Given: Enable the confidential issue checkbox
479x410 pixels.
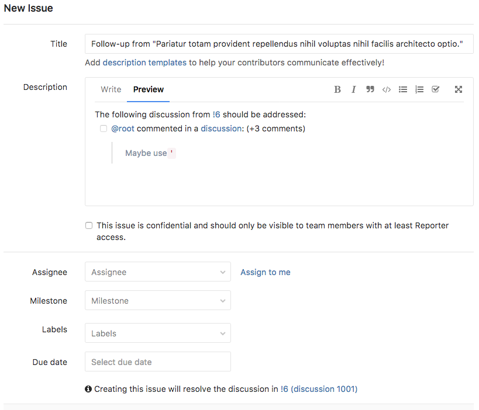Looking at the screenshot, I should (89, 225).
